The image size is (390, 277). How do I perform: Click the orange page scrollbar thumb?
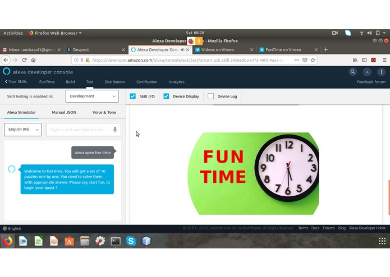click(x=389, y=198)
